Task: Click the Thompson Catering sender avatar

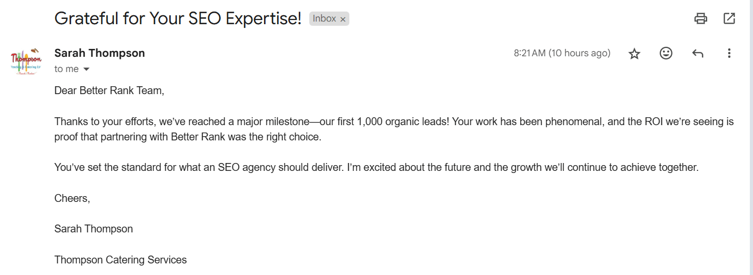Action: point(26,60)
